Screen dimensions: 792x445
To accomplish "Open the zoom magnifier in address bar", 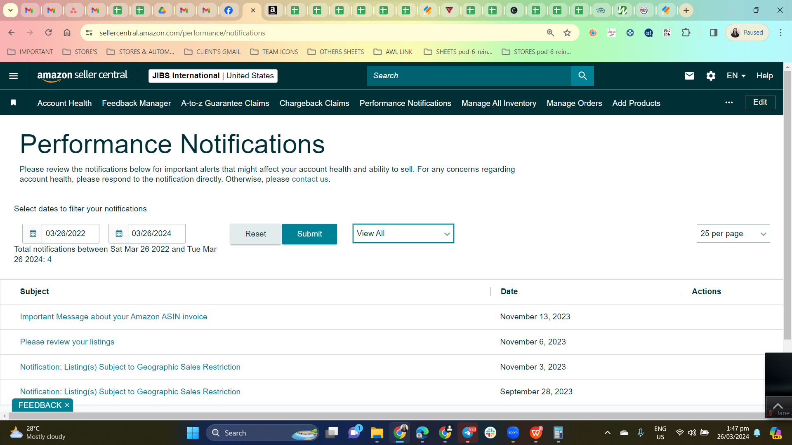I will (550, 33).
